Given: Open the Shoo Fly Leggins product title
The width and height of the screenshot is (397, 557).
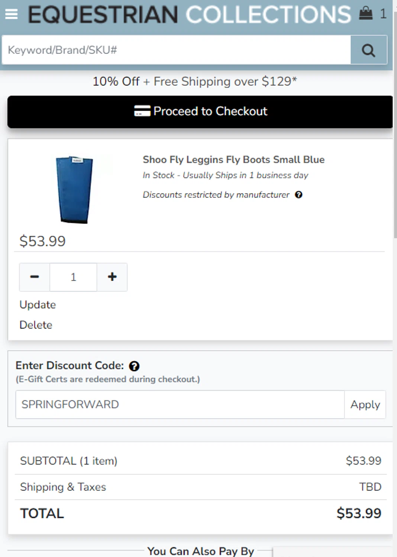Looking at the screenshot, I should point(233,160).
